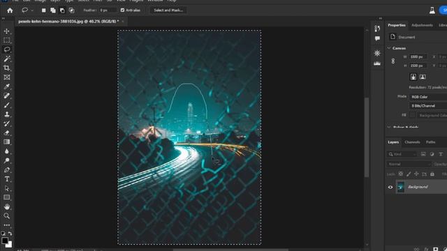This screenshot has height=251, width=447.
Task: Select the Brush tool
Action: 7,105
